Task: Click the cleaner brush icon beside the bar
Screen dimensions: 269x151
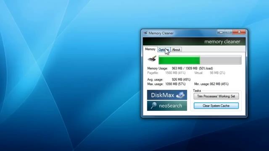Action: [152, 59]
